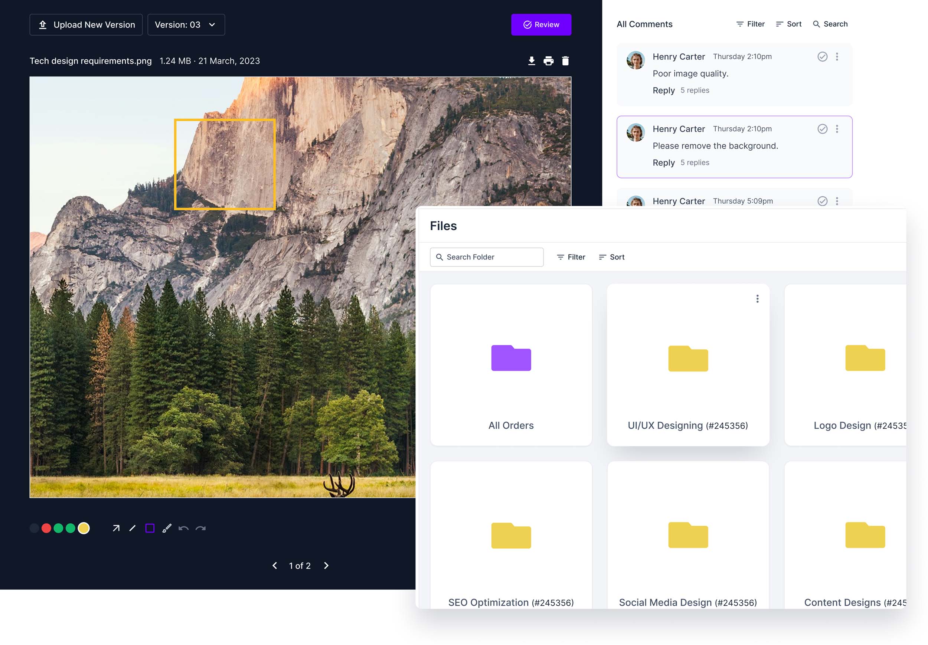Open the Version: 03 dropdown
The image size is (928, 645).
pyautogui.click(x=186, y=24)
